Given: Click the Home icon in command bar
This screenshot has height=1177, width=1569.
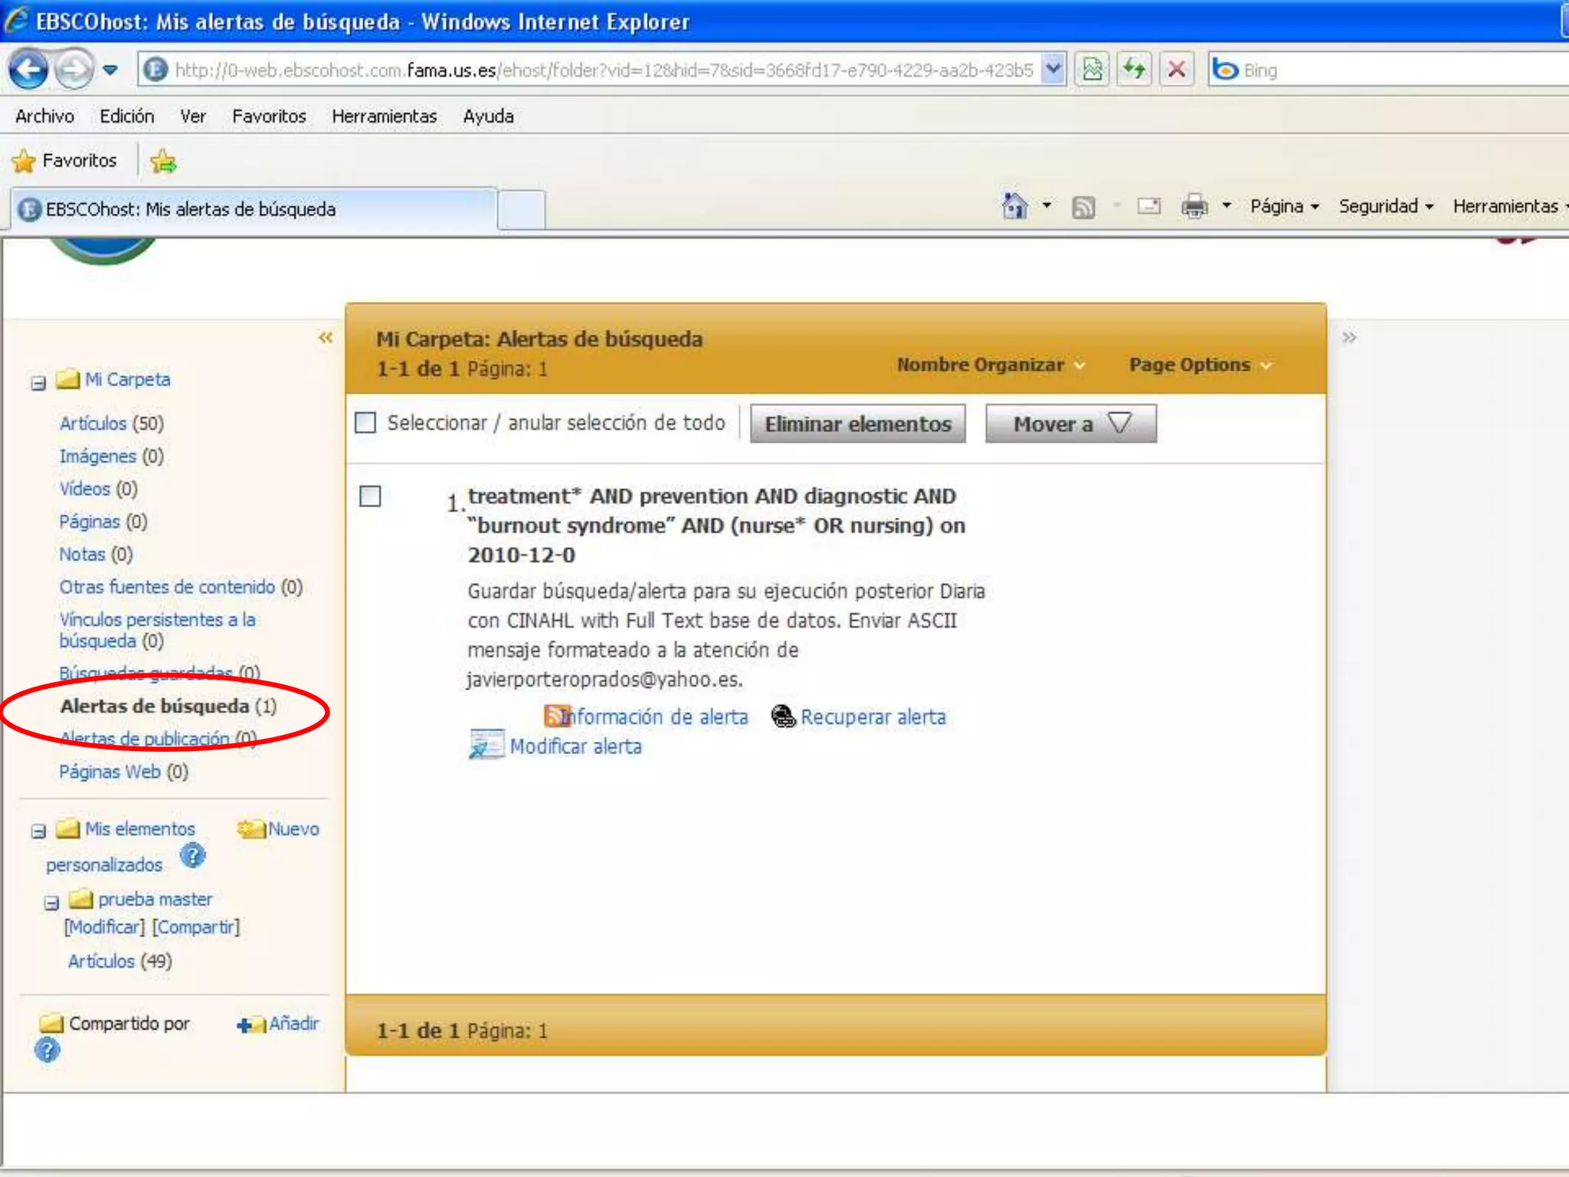Looking at the screenshot, I should tap(1014, 206).
